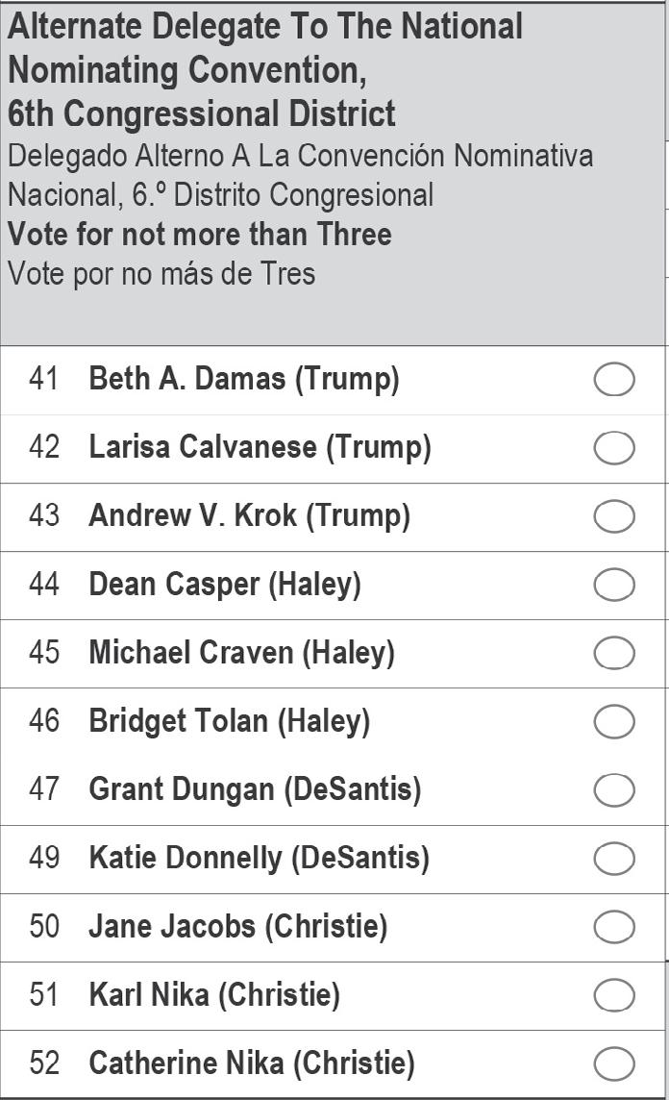Select the oval for Andrew V. Krok
Viewport: 669px width, 1100px height.
coord(614,516)
